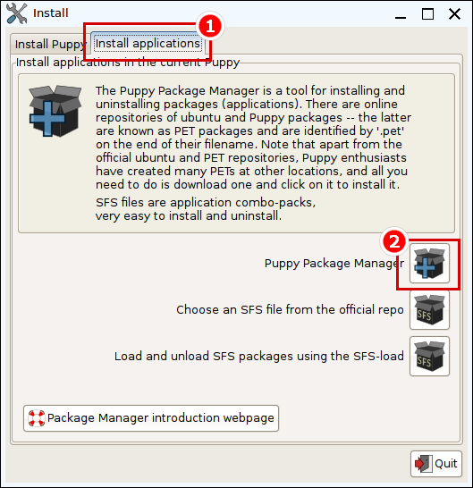This screenshot has width=473, height=488.
Task: Select the Install applications tab
Action: (148, 43)
